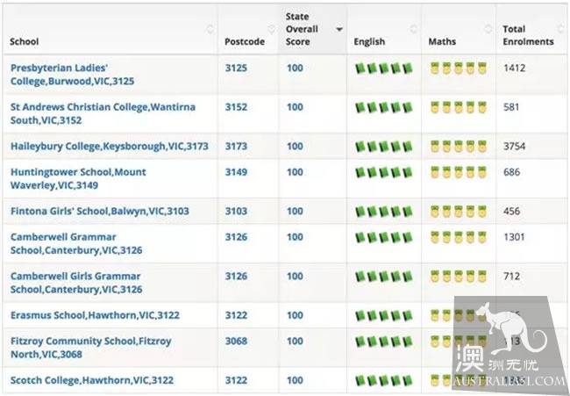The image size is (570, 396).
Task: Open Huntingtower School, Mount Waverley link
Action: 78,178
